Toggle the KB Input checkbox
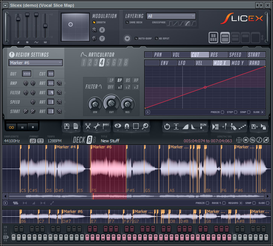The height and width of the screenshot is (246, 273). click(x=156, y=38)
